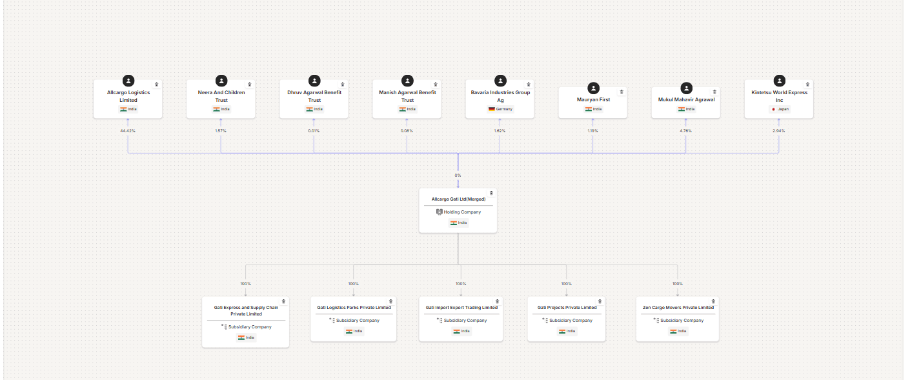Remove the Bavaria Industries Group Ag card
The image size is (910, 380).
[529, 85]
